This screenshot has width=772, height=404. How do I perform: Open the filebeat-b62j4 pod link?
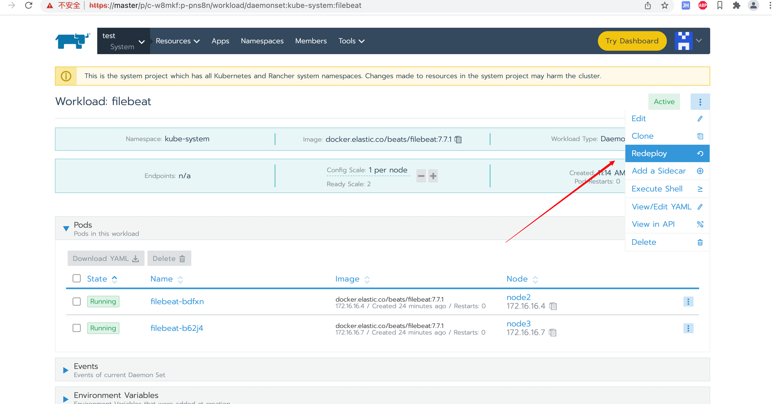pyautogui.click(x=177, y=328)
